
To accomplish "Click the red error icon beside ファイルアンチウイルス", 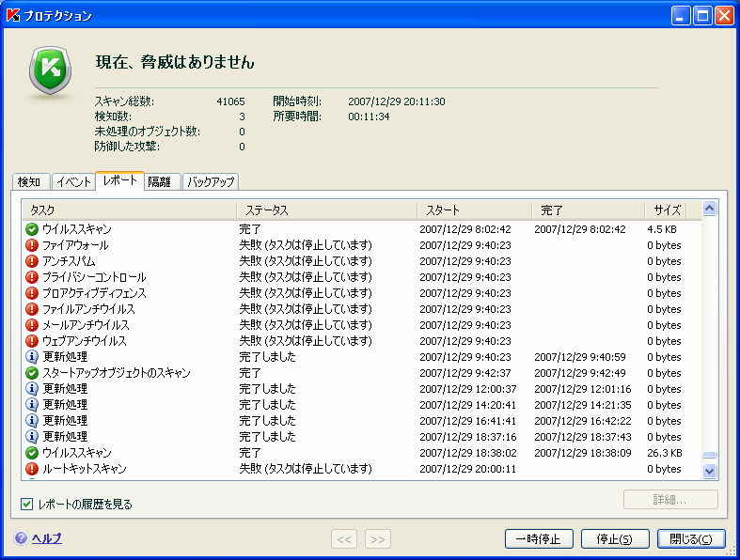I will coord(32,309).
